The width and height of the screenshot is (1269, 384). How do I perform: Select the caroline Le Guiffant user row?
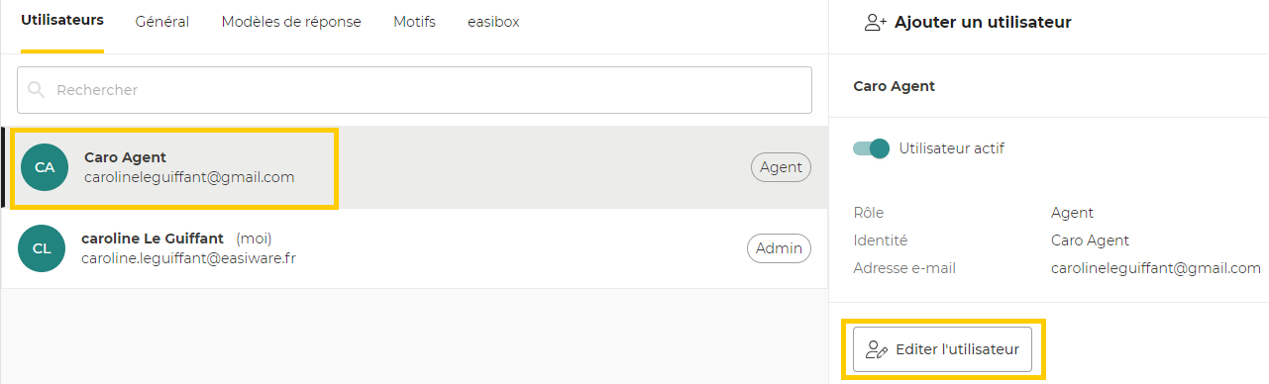point(415,248)
